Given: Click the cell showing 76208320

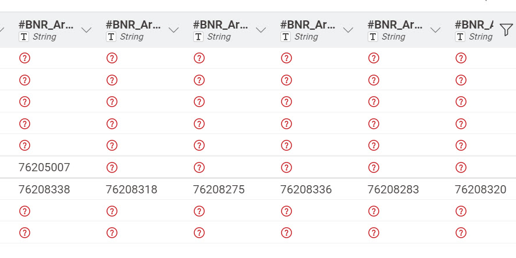Looking at the screenshot, I should click(x=481, y=189).
